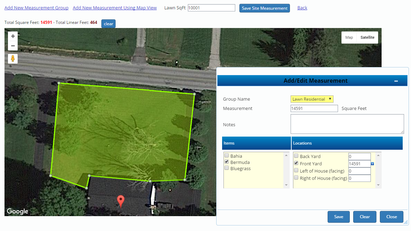Minimize the Add/Edit Measurement panel
The height and width of the screenshot is (231, 411).
click(396, 81)
